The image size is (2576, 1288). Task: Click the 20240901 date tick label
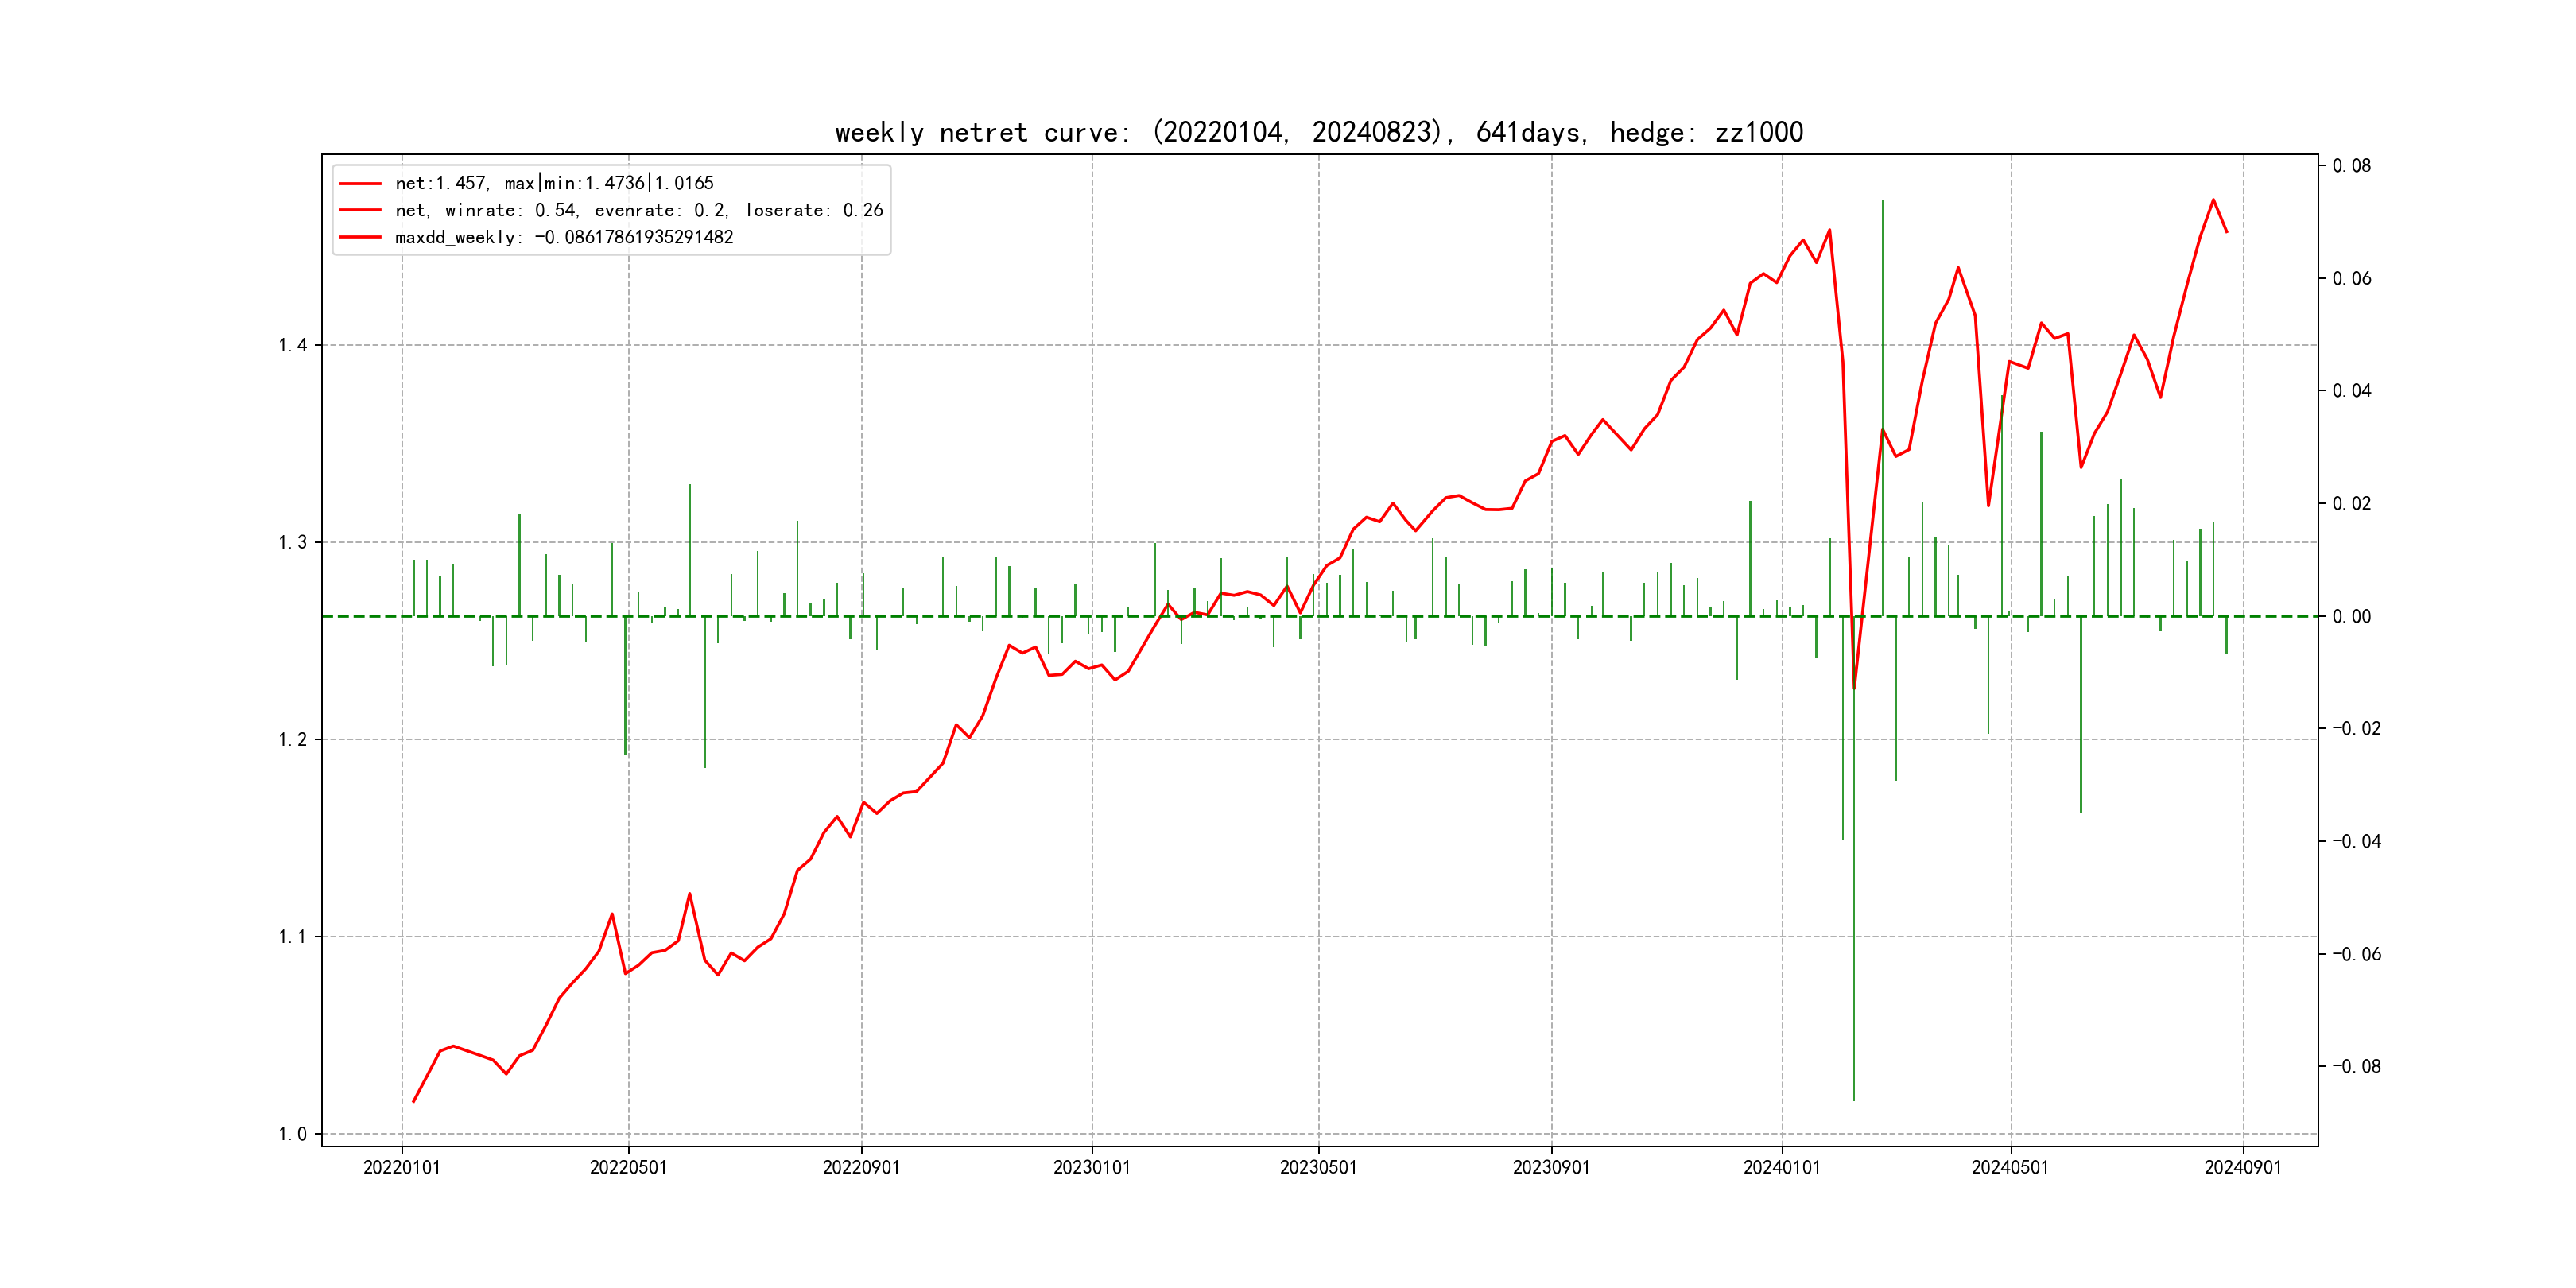tap(2243, 1167)
